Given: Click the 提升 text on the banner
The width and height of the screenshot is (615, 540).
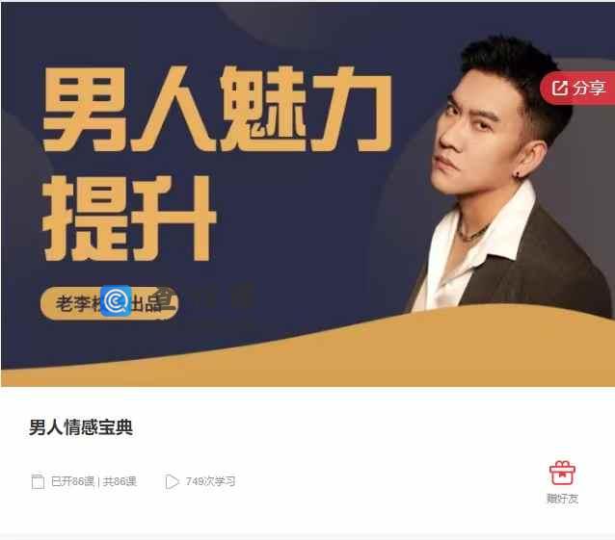Looking at the screenshot, I should point(129,219).
